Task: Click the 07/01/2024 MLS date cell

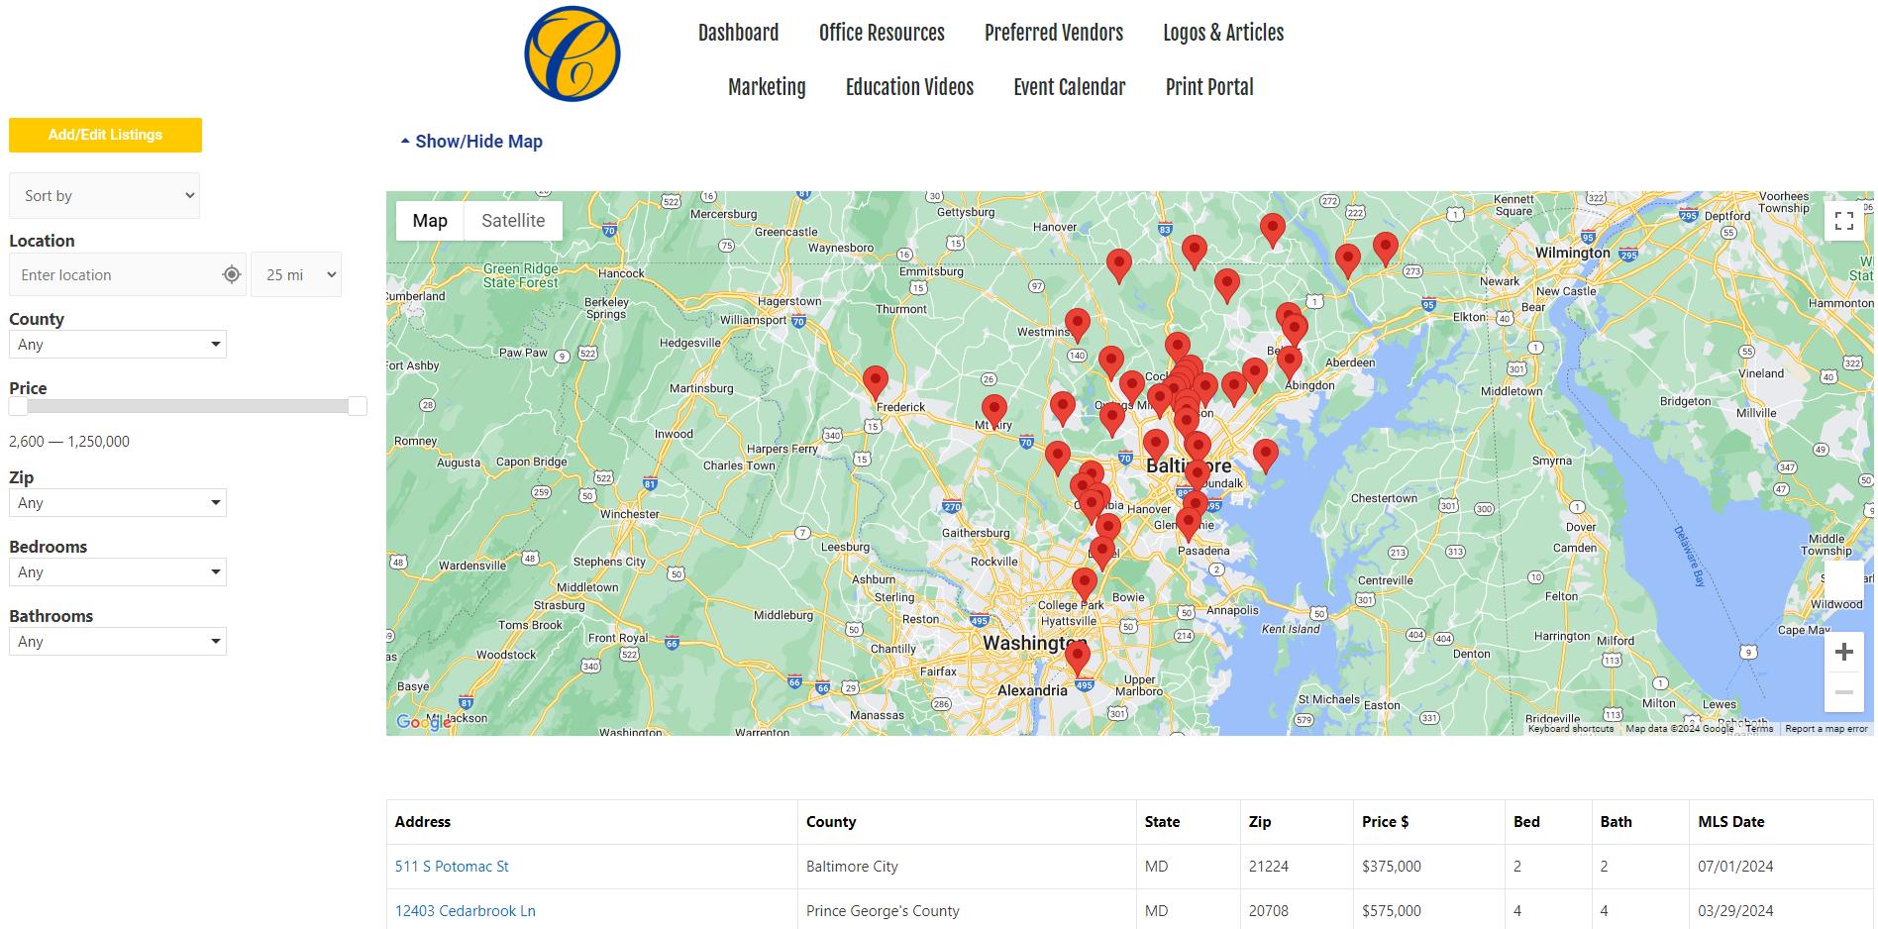Action: (1781, 867)
